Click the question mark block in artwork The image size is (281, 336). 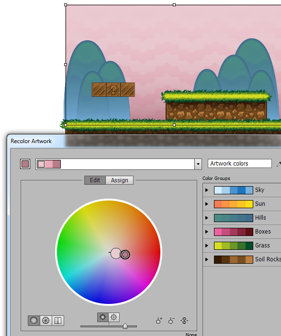113,90
